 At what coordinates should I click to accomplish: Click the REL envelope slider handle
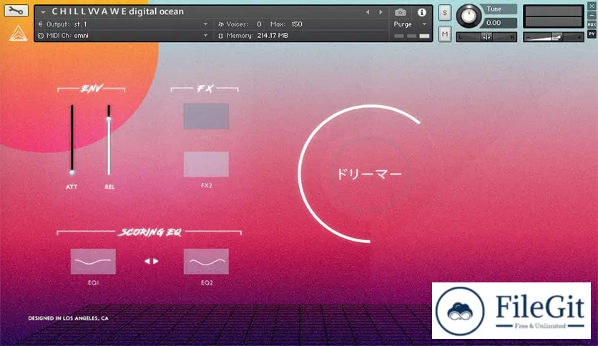click(109, 119)
